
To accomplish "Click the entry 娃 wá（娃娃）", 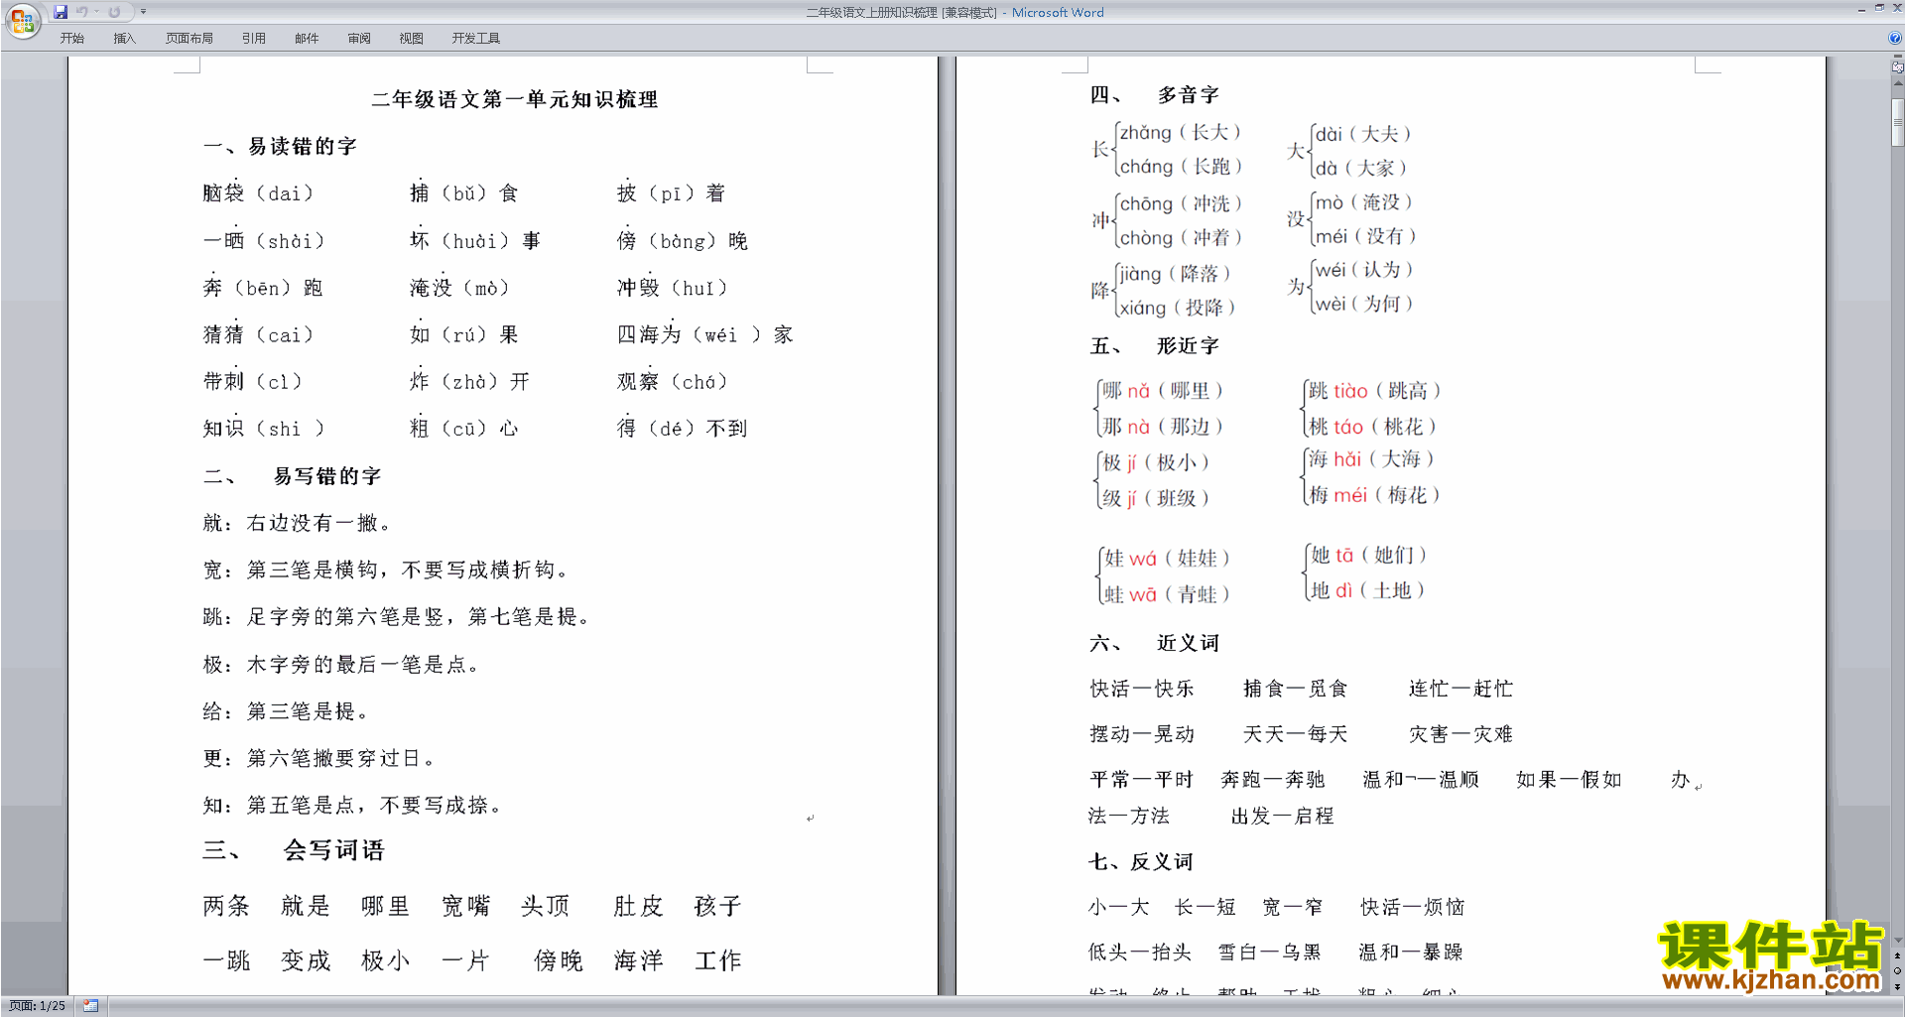I will pos(1167,559).
